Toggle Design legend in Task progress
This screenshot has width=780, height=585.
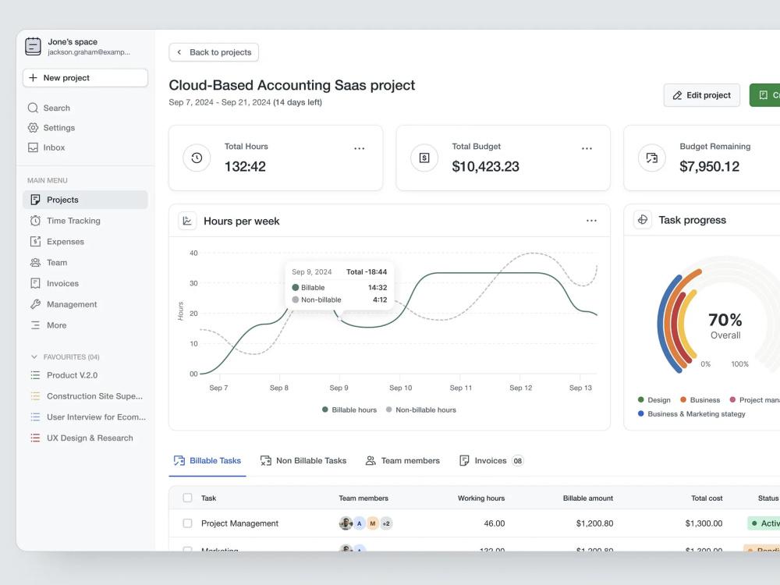pos(654,400)
